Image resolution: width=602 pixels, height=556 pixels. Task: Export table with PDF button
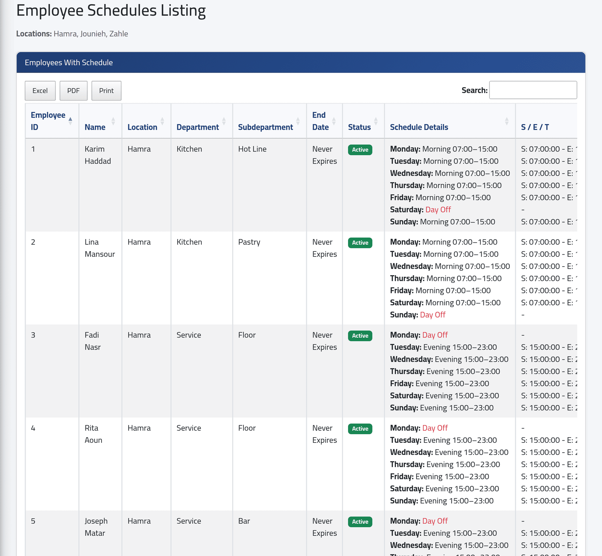(73, 91)
